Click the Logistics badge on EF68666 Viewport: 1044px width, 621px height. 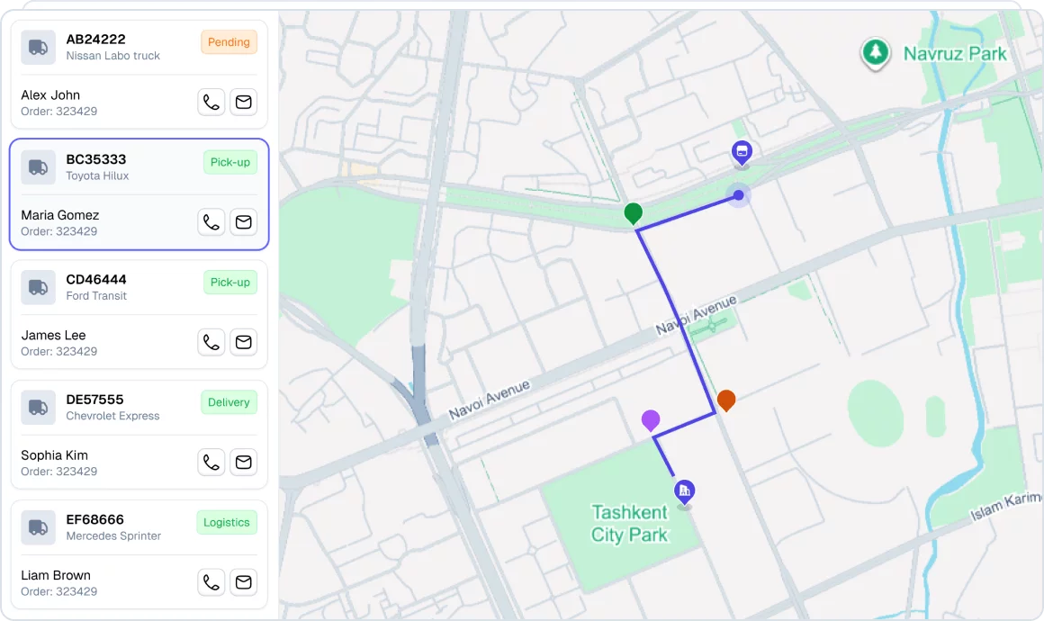pos(226,522)
